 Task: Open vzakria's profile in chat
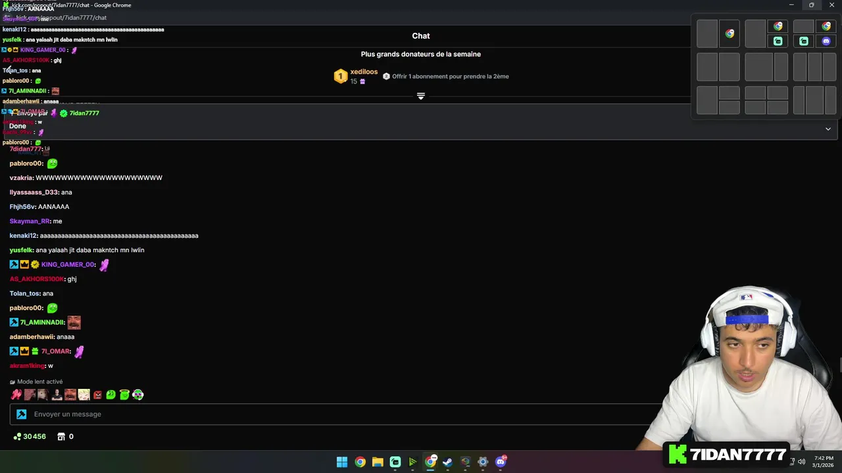pos(21,178)
